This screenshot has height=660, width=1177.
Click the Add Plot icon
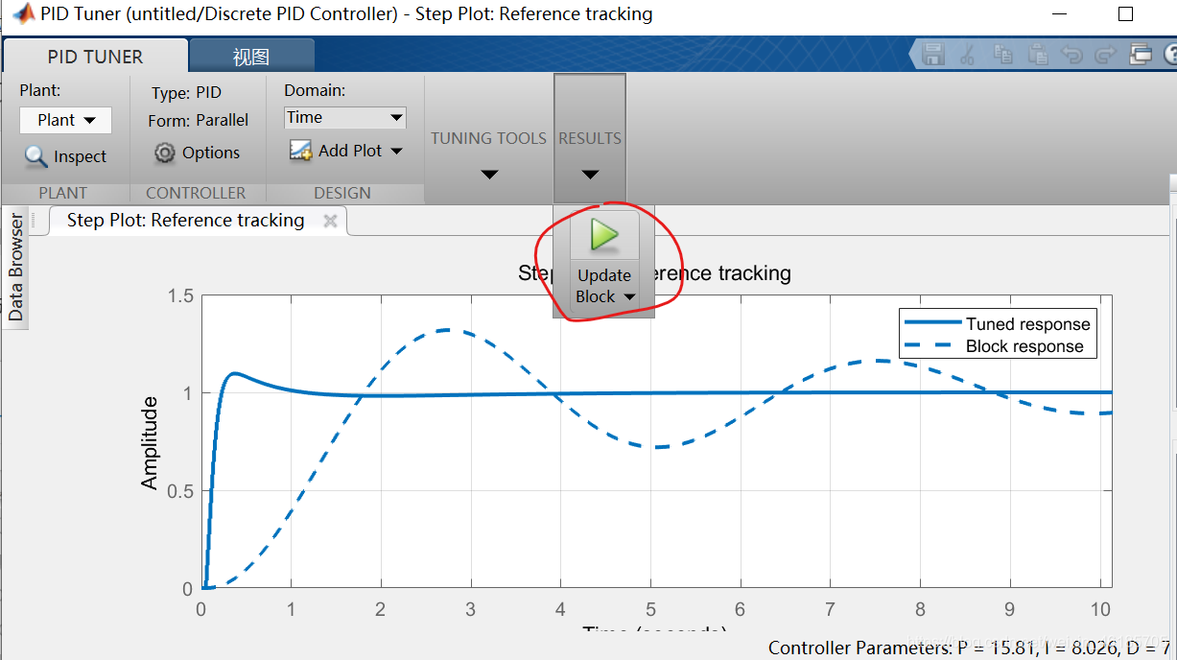(x=300, y=151)
